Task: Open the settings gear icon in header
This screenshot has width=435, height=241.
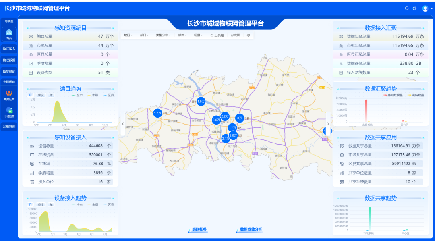Action: pyautogui.click(x=414, y=8)
